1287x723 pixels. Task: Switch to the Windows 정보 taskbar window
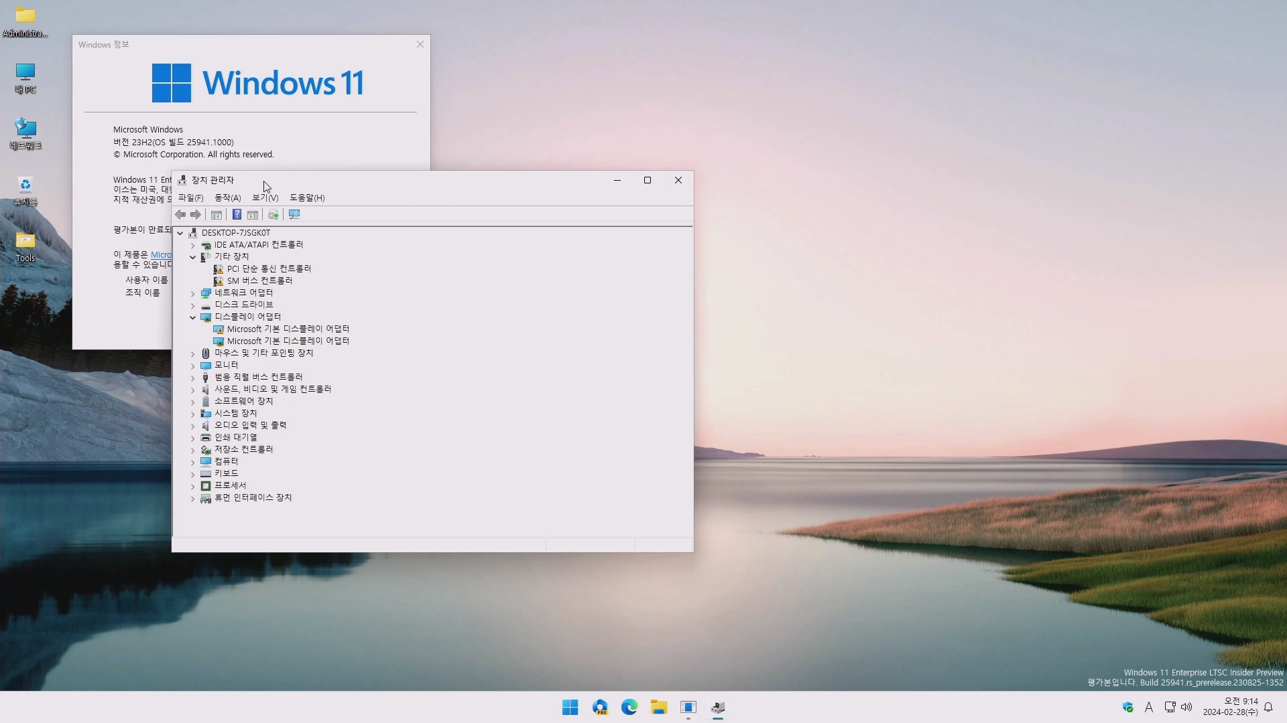tap(688, 708)
